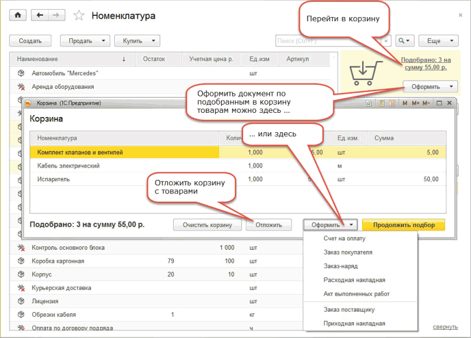
Task: Click the Продолжить подбор button
Action: pyautogui.click(x=403, y=225)
